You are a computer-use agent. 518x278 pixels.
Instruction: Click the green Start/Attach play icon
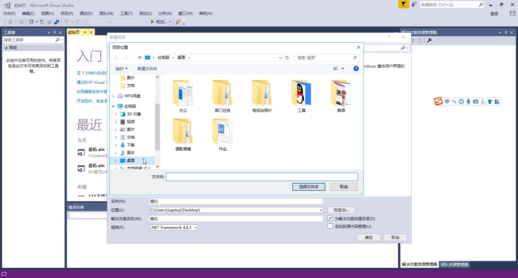coord(152,22)
